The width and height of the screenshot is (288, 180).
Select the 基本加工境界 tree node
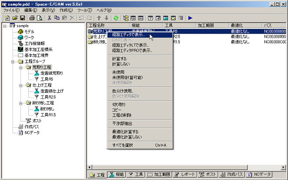click(x=36, y=55)
